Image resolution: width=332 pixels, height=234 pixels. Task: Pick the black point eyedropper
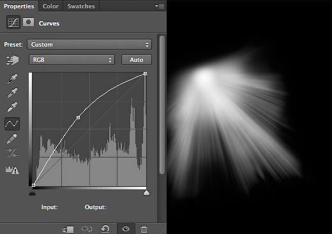click(12, 78)
